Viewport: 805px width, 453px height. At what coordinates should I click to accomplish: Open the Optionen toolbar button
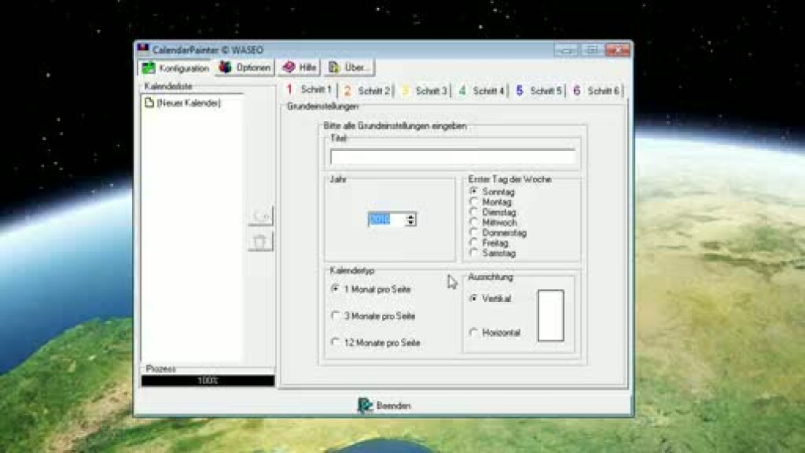(245, 68)
